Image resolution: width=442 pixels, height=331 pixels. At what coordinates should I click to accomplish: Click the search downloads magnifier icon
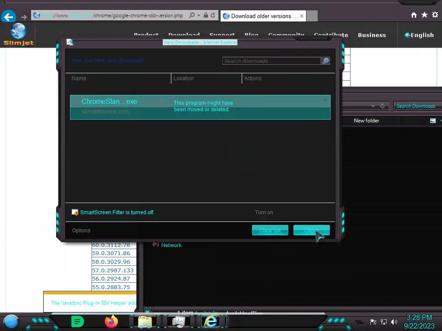tap(325, 61)
